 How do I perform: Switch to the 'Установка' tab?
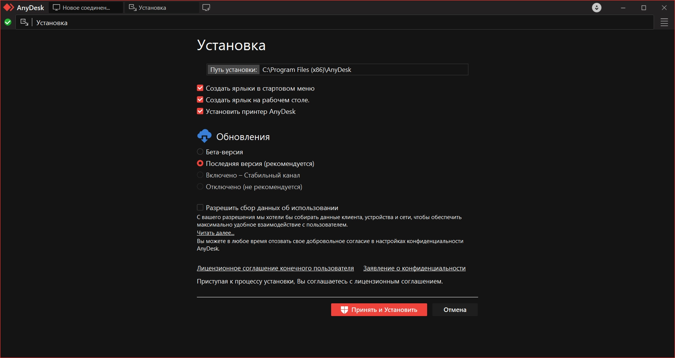(162, 7)
